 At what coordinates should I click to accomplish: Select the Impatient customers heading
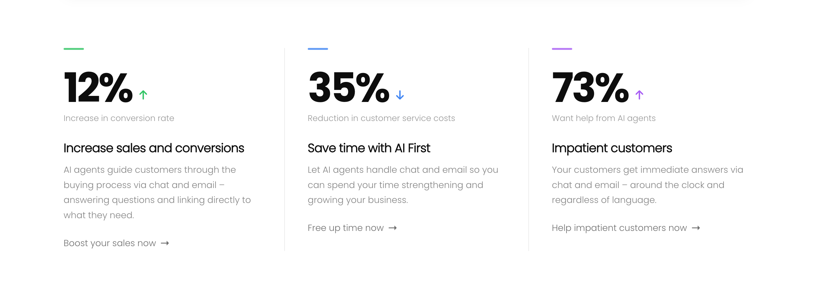point(612,148)
